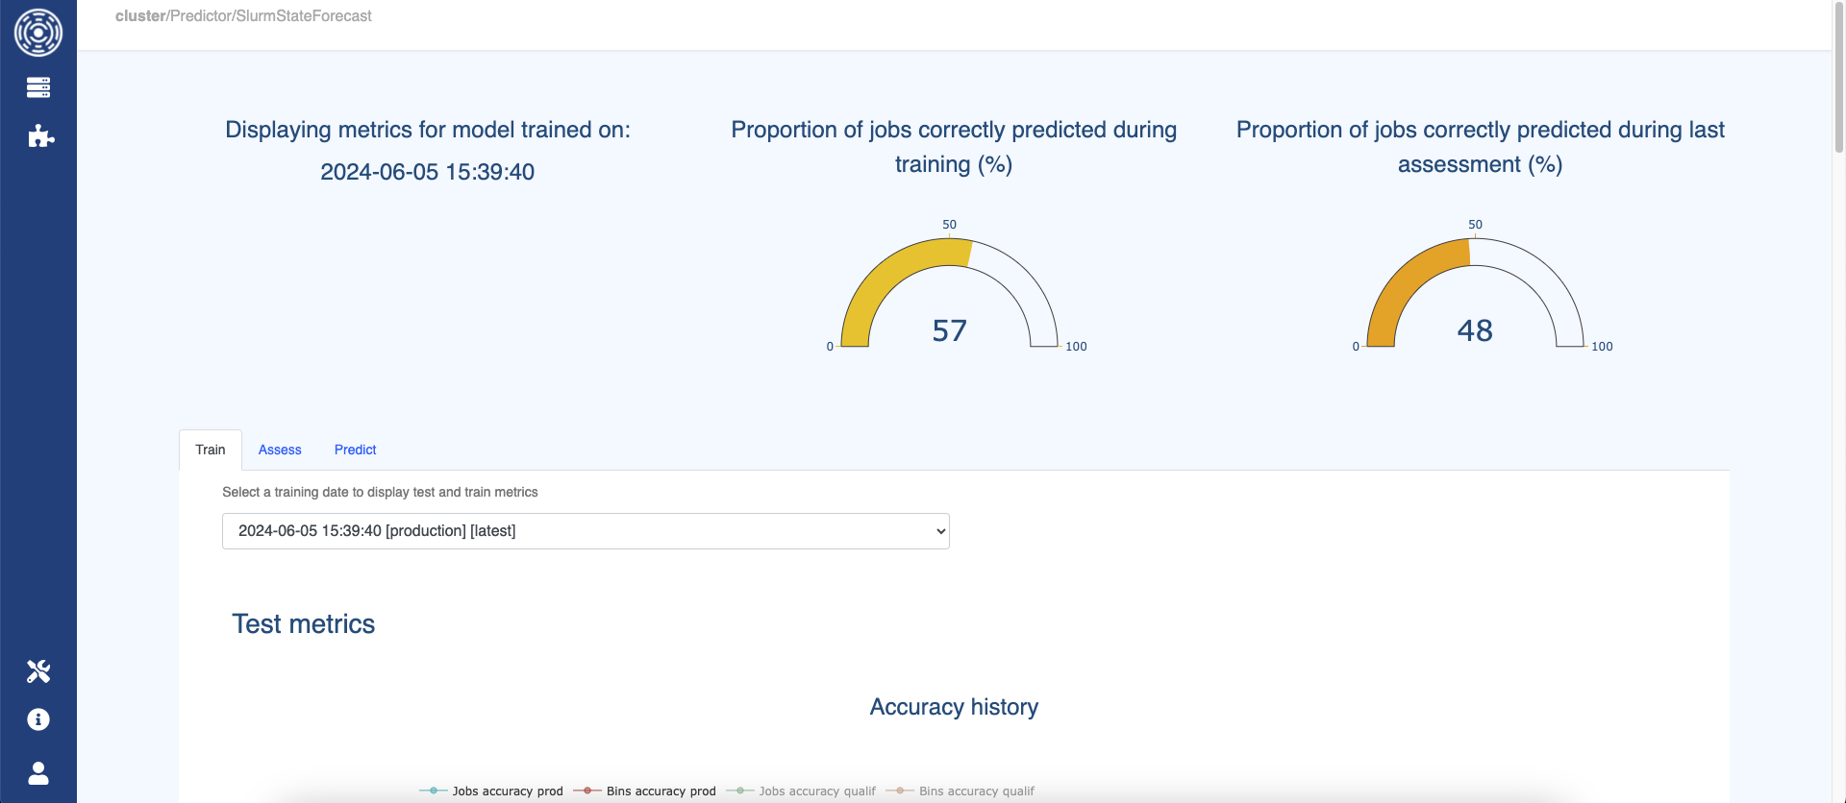The image size is (1846, 803).
Task: Click the Accuracy history chart title
Action: (954, 707)
